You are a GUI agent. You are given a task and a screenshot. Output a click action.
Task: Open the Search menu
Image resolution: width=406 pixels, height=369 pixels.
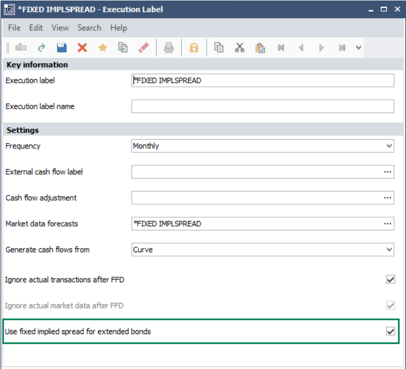click(x=89, y=28)
